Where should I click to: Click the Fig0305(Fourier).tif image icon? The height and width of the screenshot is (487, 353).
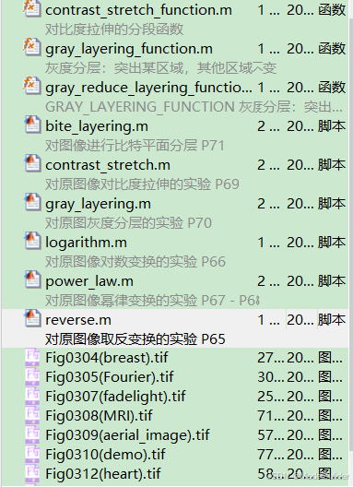(32, 377)
